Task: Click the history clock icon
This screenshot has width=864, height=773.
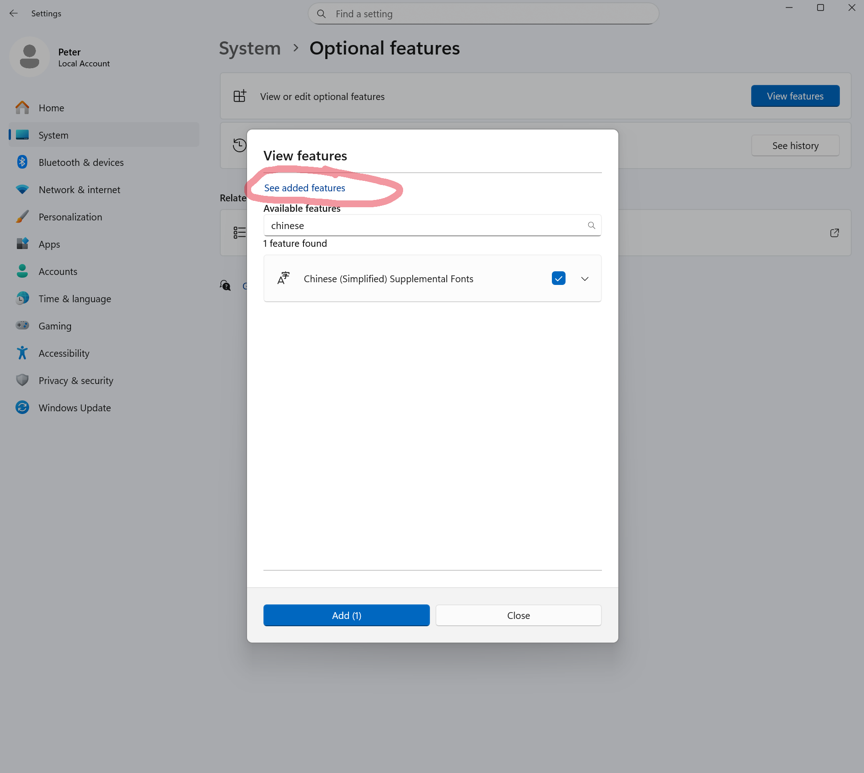Action: click(x=239, y=145)
